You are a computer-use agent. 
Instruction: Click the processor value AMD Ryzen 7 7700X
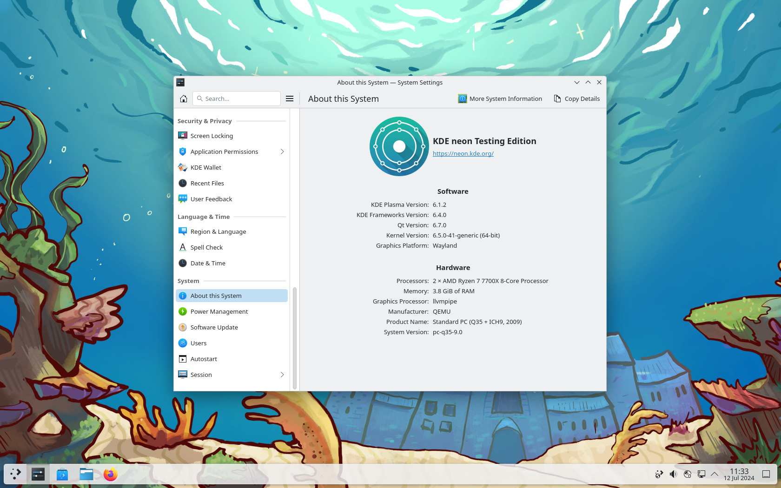490,281
